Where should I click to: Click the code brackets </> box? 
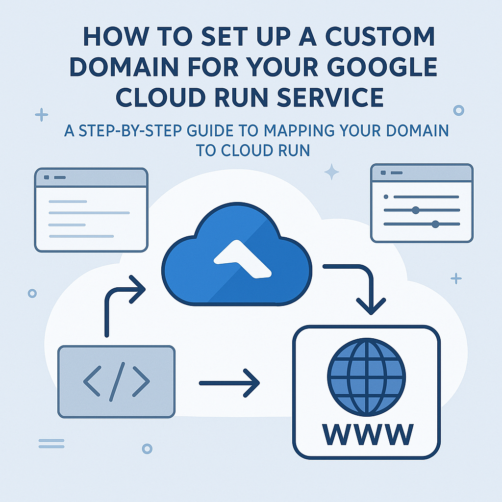pyautogui.click(x=116, y=381)
